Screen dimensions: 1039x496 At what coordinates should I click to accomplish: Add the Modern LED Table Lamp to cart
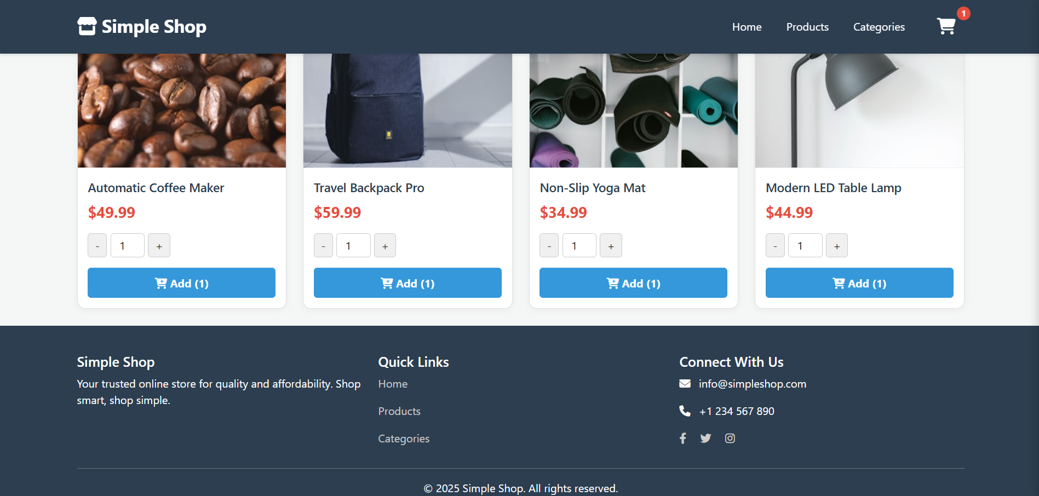coord(859,283)
